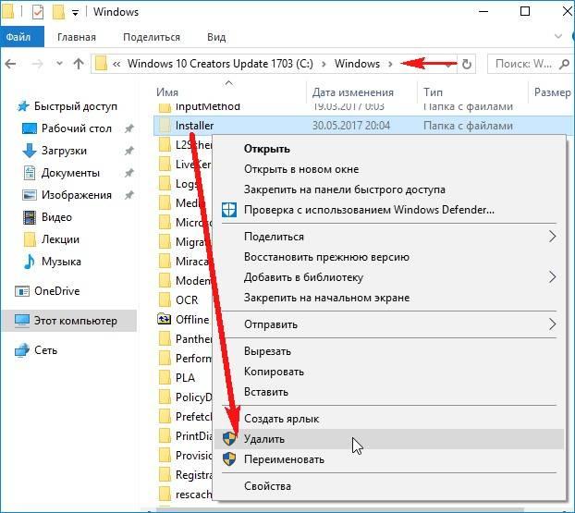Sort by the Размер column header
Screen dimensions: 575x513
coord(552,92)
